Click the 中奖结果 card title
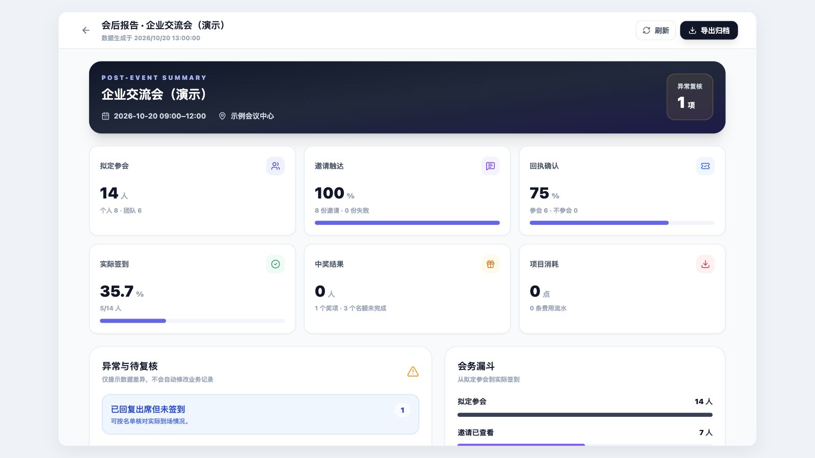 coord(329,264)
